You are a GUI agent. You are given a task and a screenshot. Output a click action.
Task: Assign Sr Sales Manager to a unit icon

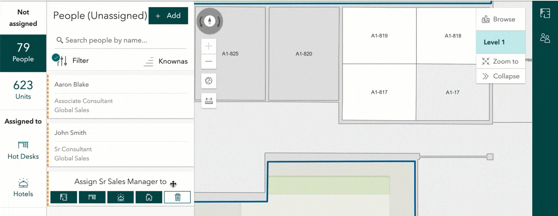pyautogui.click(x=64, y=197)
